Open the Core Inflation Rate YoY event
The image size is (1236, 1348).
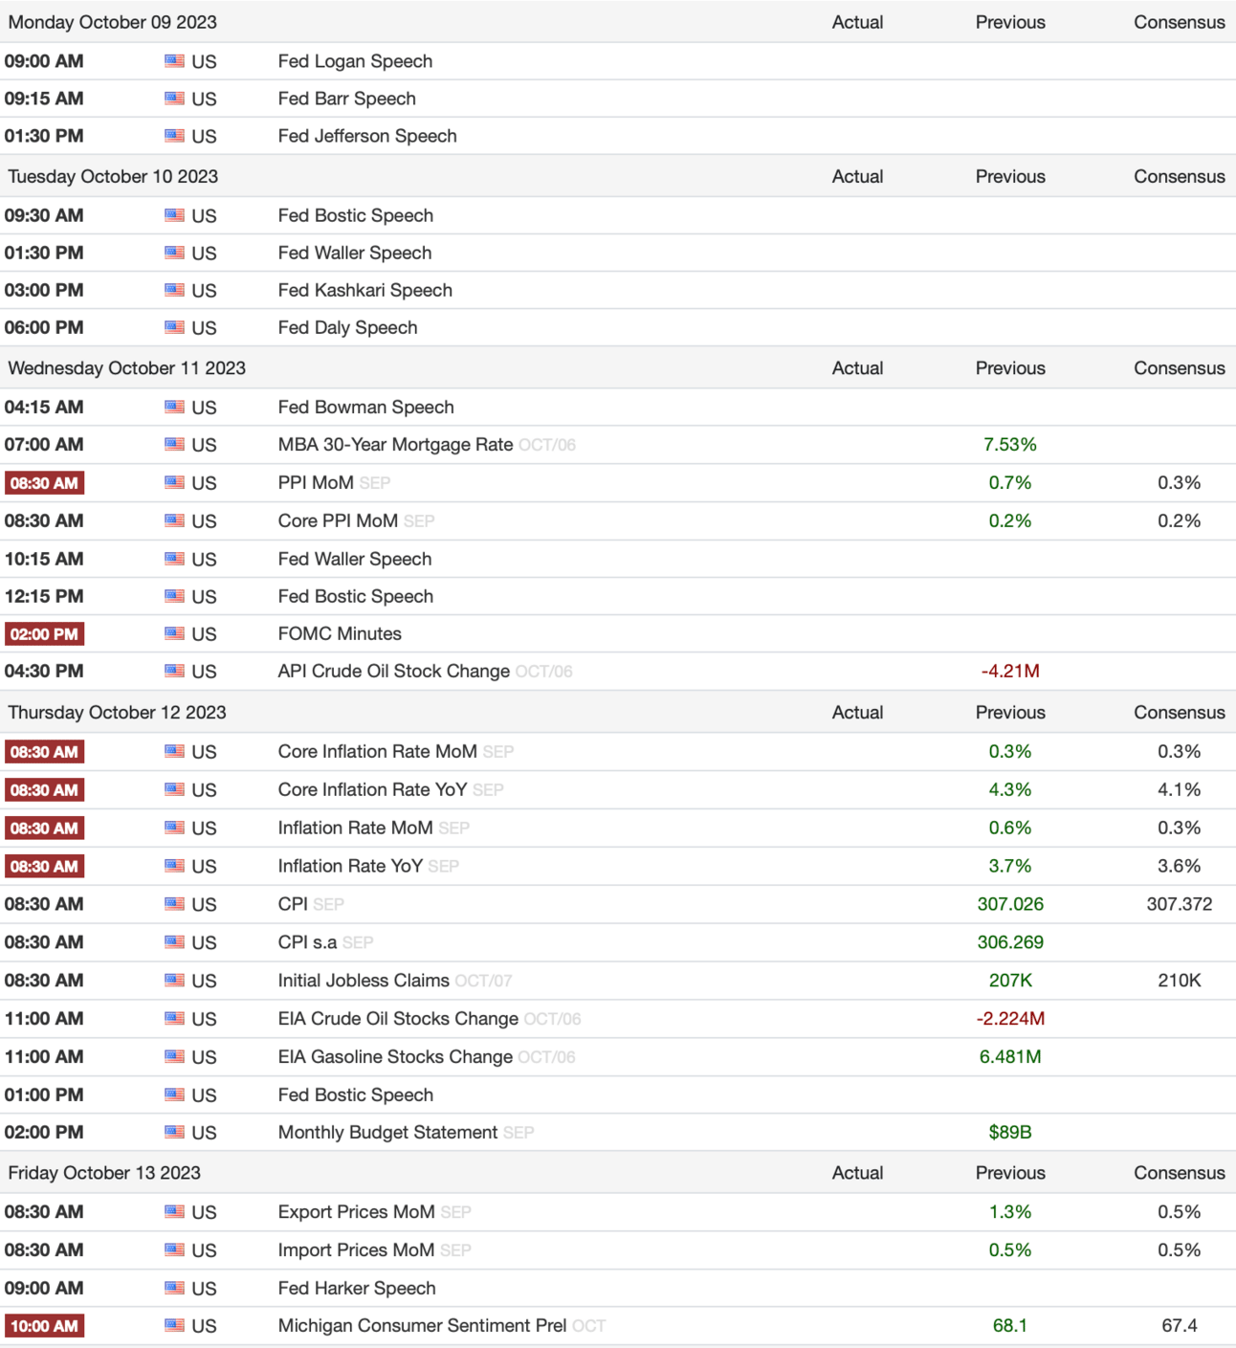click(x=372, y=789)
